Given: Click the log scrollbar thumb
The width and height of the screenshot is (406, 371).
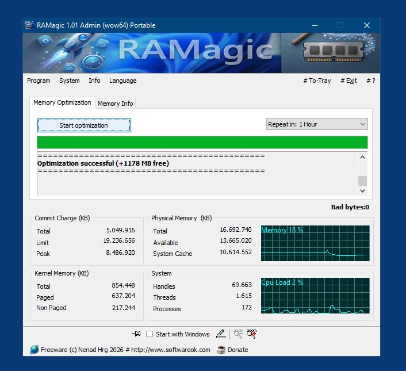Looking at the screenshot, I should [362, 181].
